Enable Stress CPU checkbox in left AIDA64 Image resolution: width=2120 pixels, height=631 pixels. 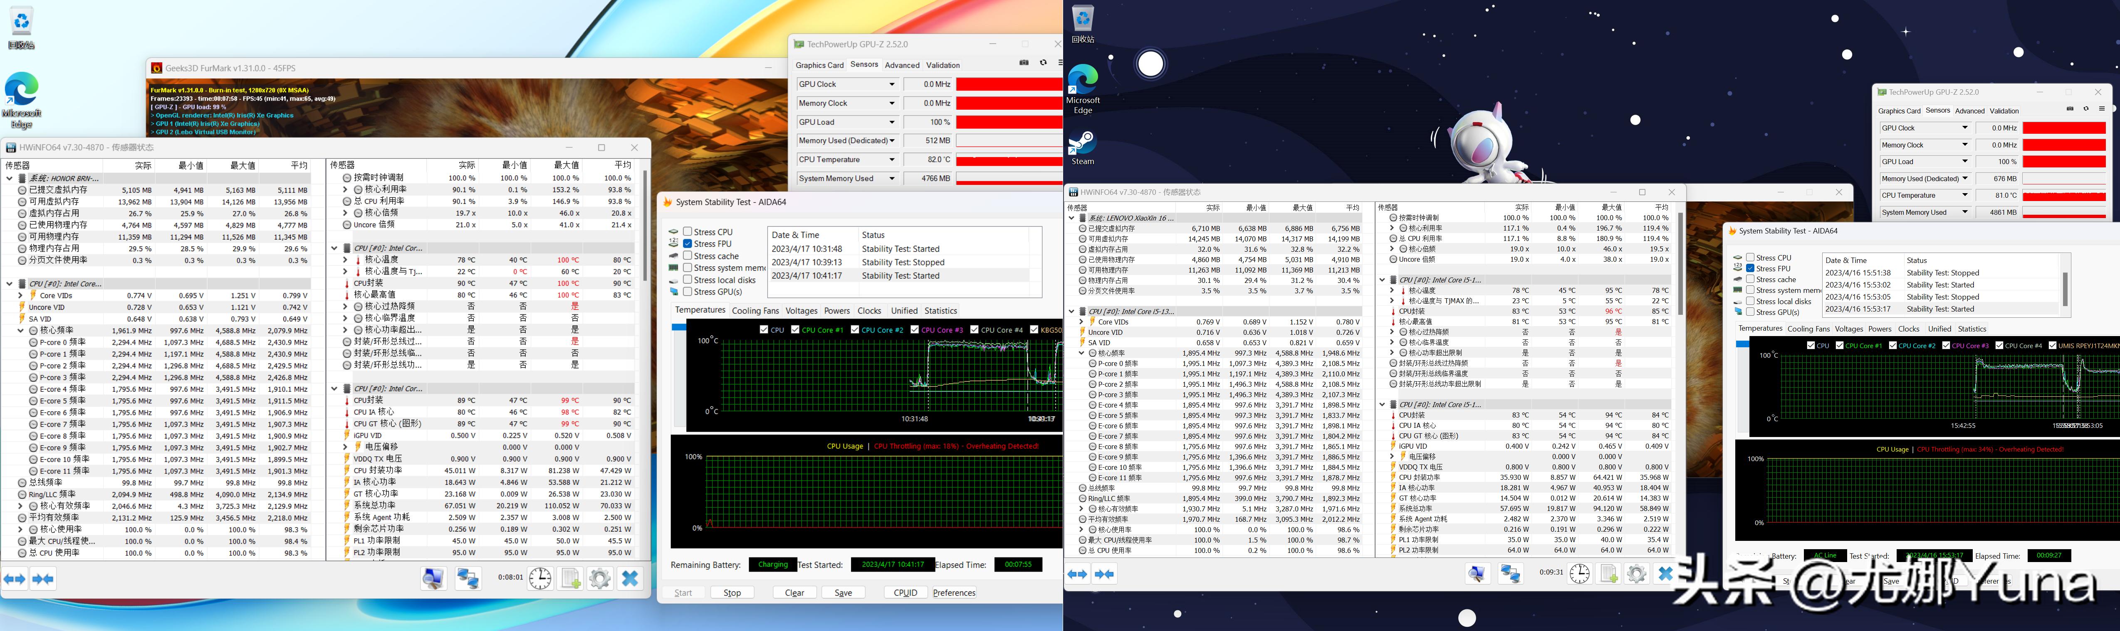[x=688, y=232]
